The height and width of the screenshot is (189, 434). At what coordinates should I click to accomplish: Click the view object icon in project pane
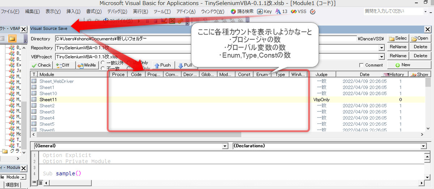pyautogui.click(x=2, y=38)
